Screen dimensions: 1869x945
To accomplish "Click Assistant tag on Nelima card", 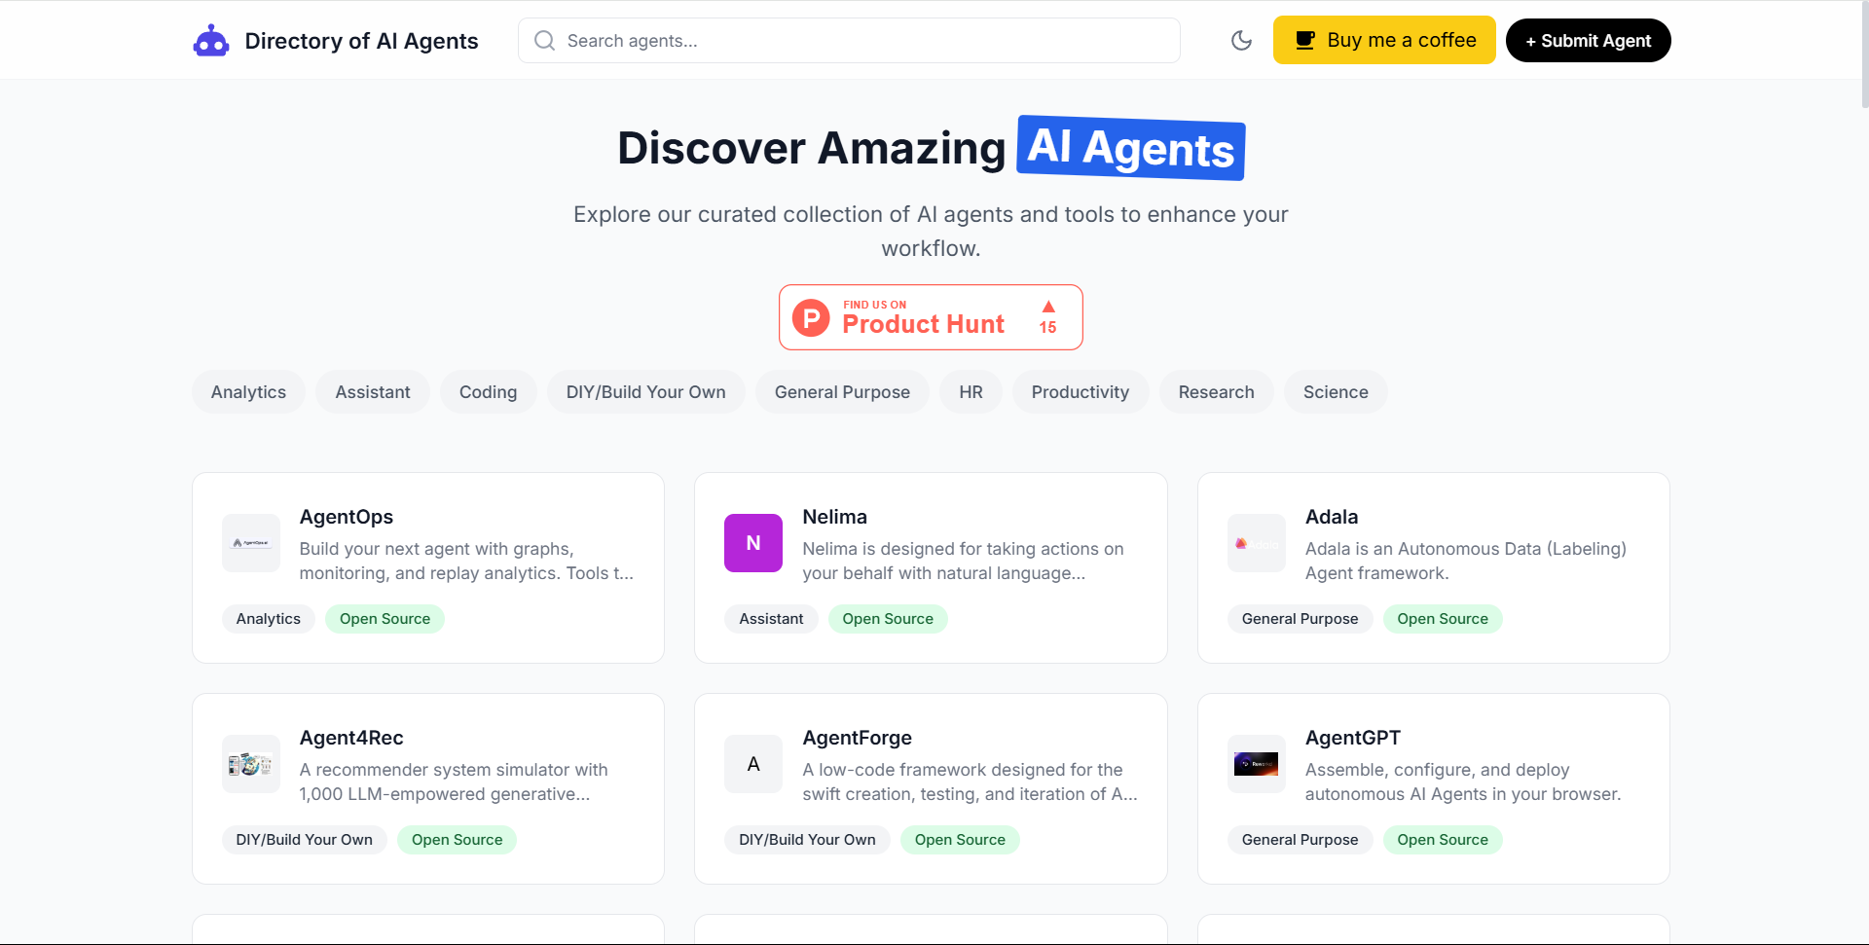I will (x=771, y=619).
